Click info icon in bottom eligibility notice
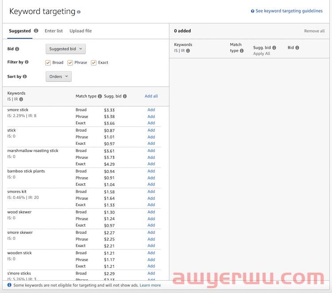 point(9,285)
